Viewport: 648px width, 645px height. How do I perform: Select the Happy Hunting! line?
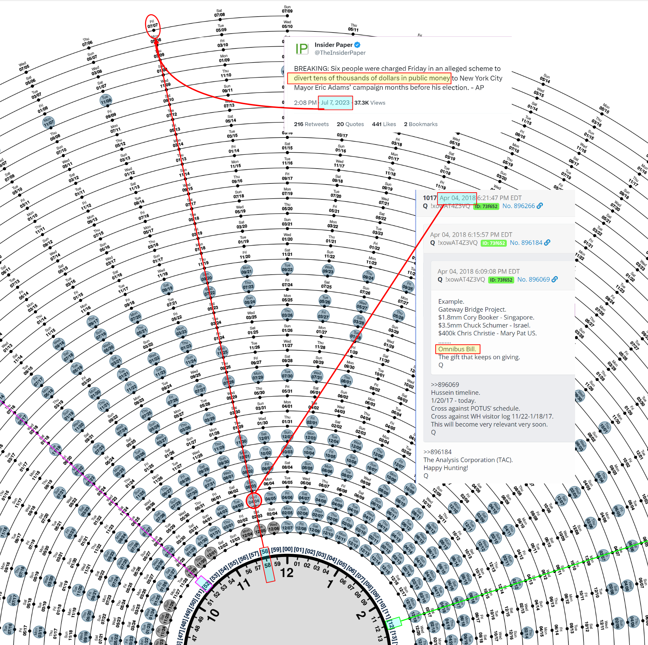click(x=446, y=468)
